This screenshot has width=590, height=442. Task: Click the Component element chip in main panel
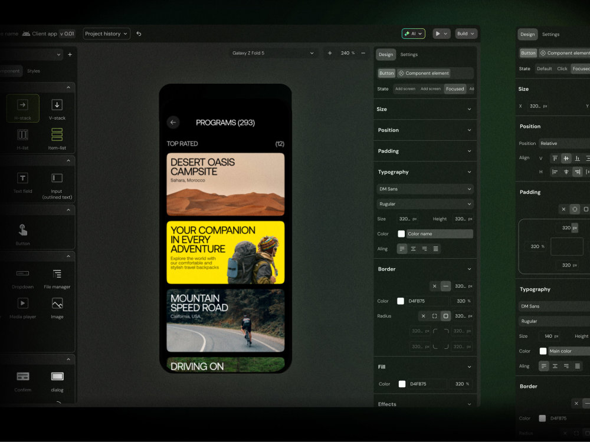click(x=423, y=73)
